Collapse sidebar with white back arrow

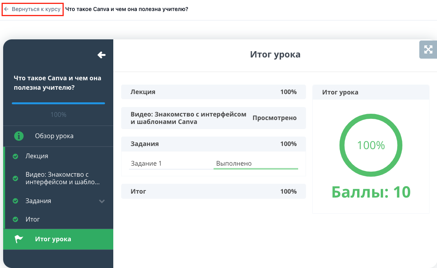(101, 55)
